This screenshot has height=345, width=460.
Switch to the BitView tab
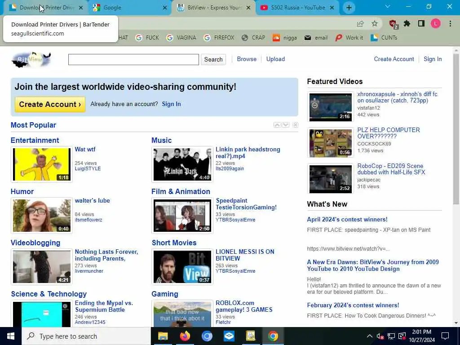coord(213,8)
